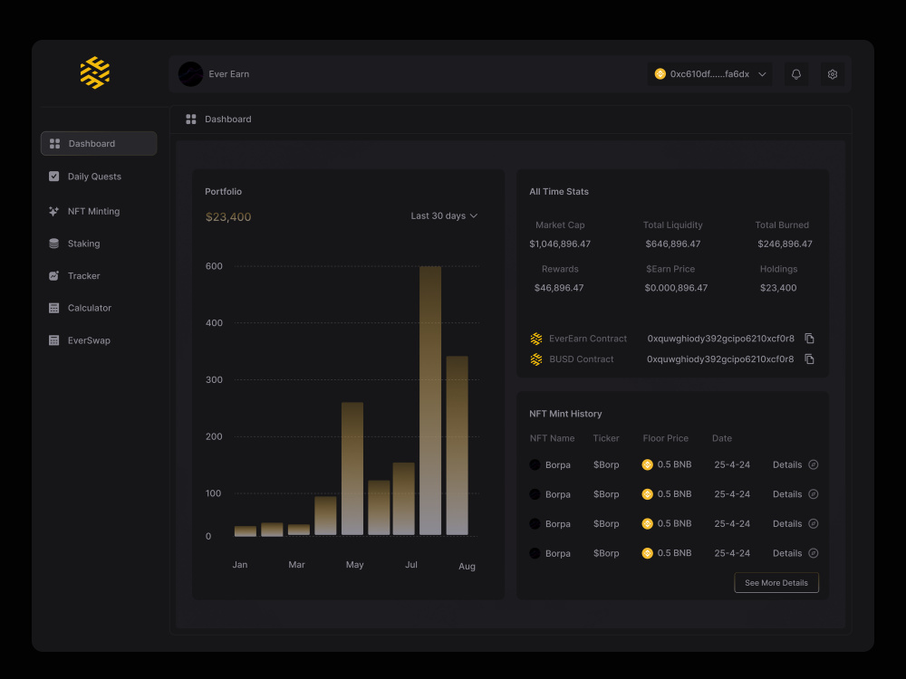Click the Dashboard grid icon in sidebar
The height and width of the screenshot is (679, 906).
point(55,143)
